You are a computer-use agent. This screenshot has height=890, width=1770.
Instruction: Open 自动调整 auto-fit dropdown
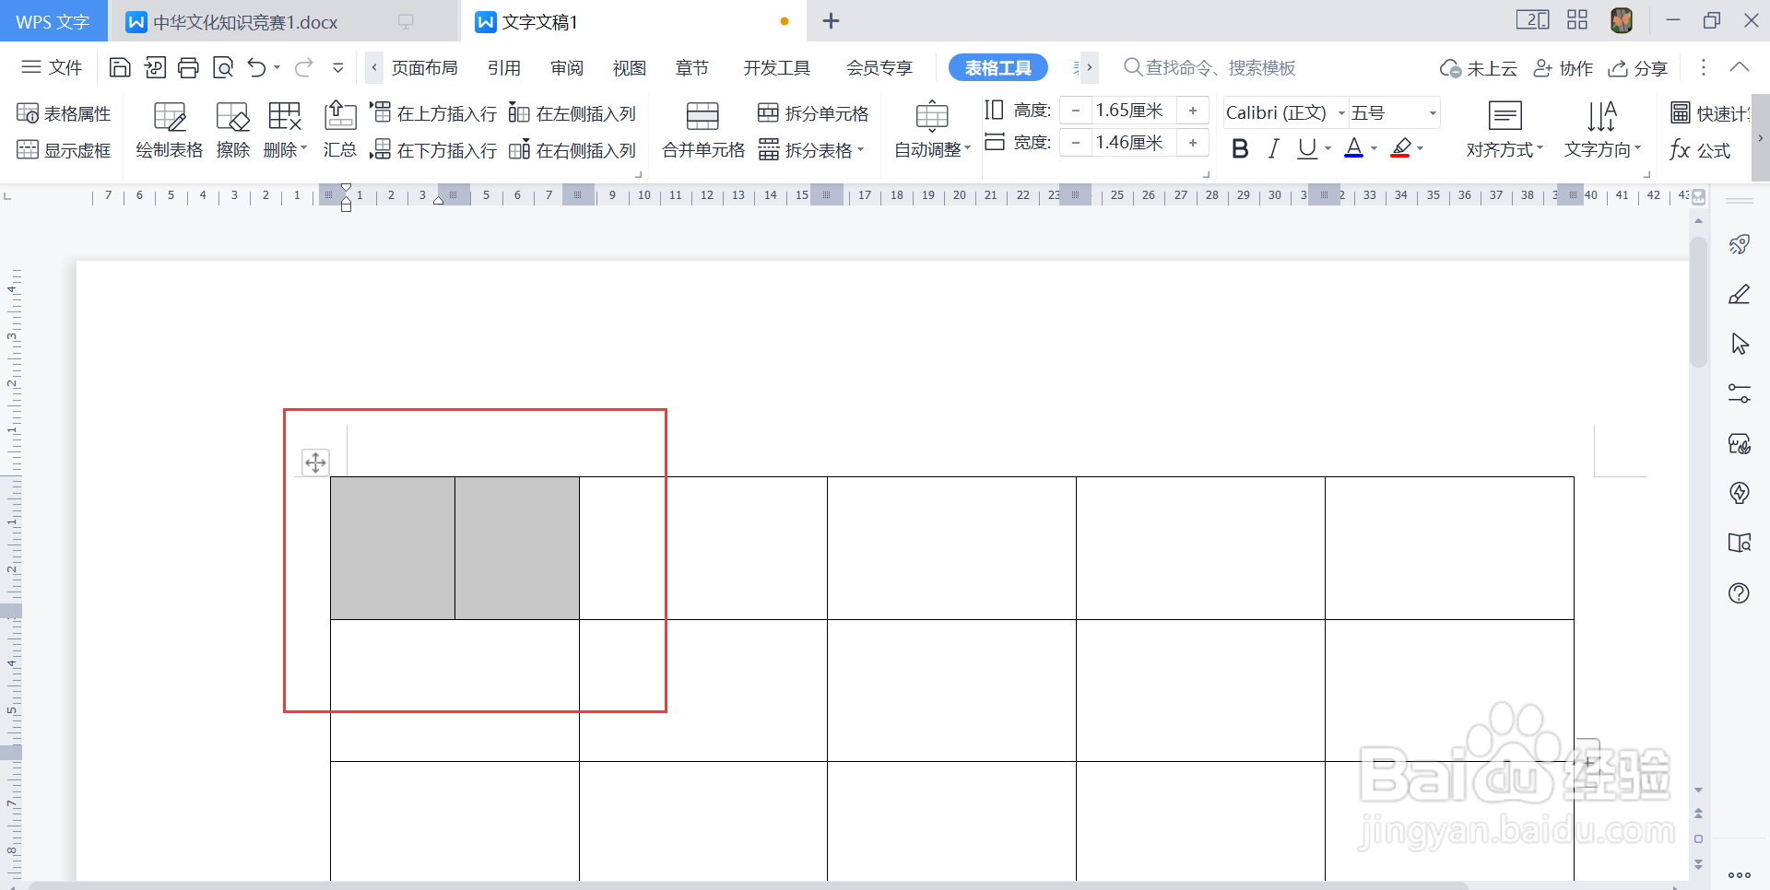[x=933, y=131]
